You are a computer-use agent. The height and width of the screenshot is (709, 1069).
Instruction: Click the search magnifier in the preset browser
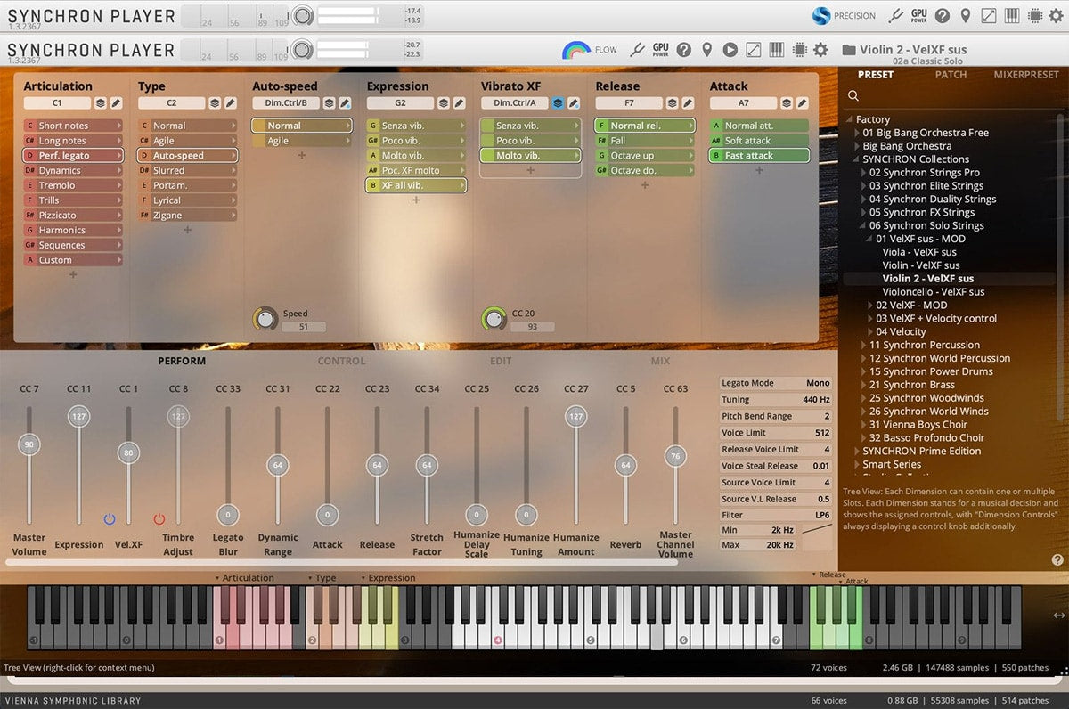[853, 96]
